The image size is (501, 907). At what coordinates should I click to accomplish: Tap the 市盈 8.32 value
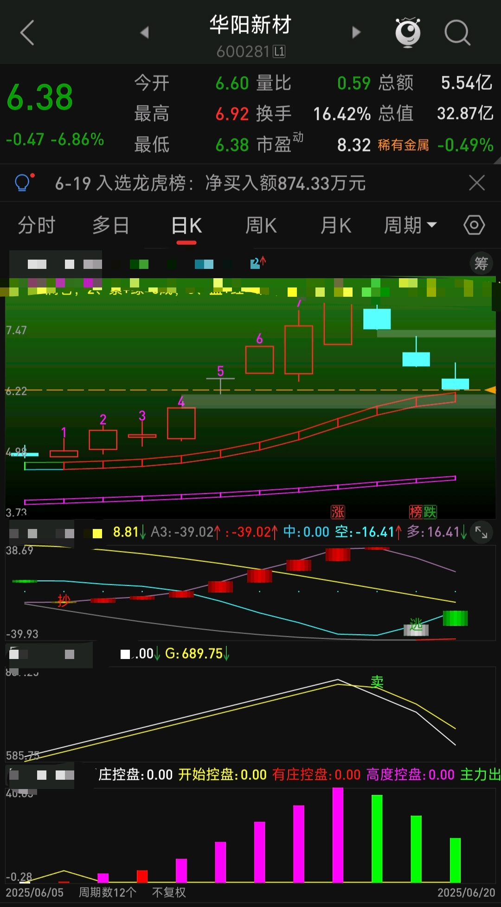pyautogui.click(x=354, y=145)
